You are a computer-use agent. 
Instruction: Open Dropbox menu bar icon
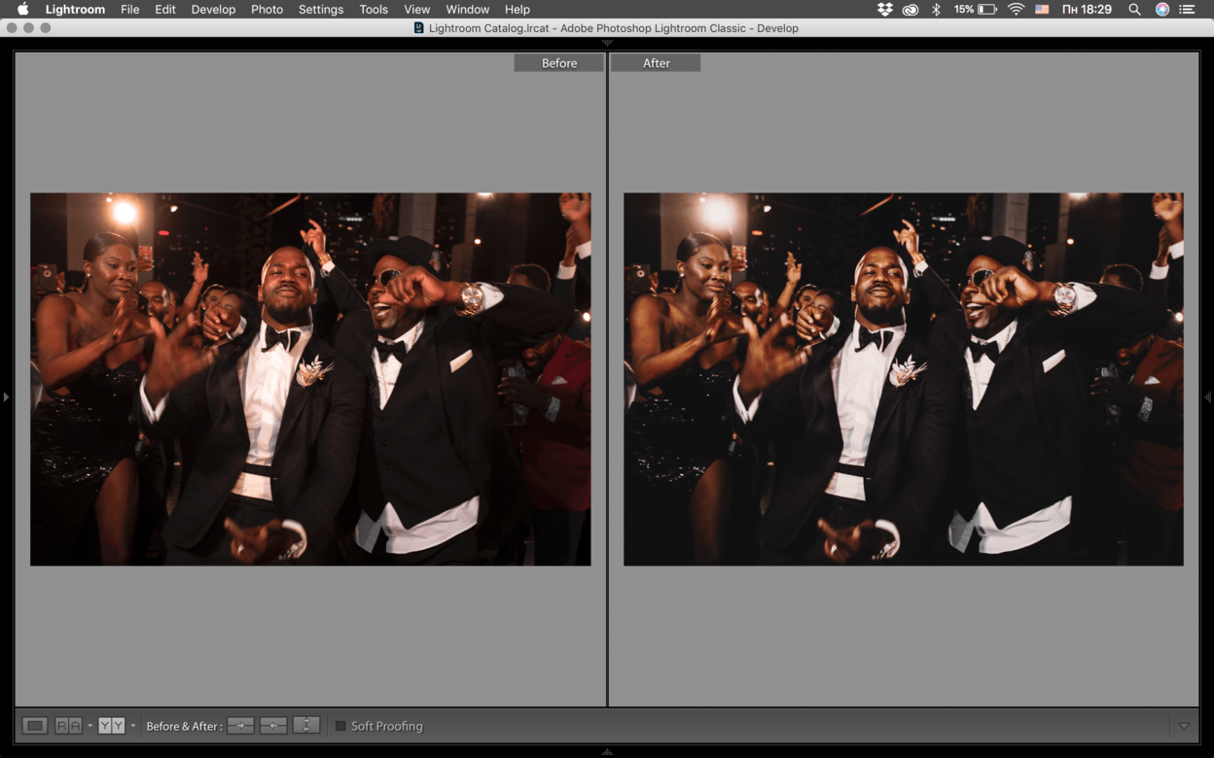[x=884, y=10]
